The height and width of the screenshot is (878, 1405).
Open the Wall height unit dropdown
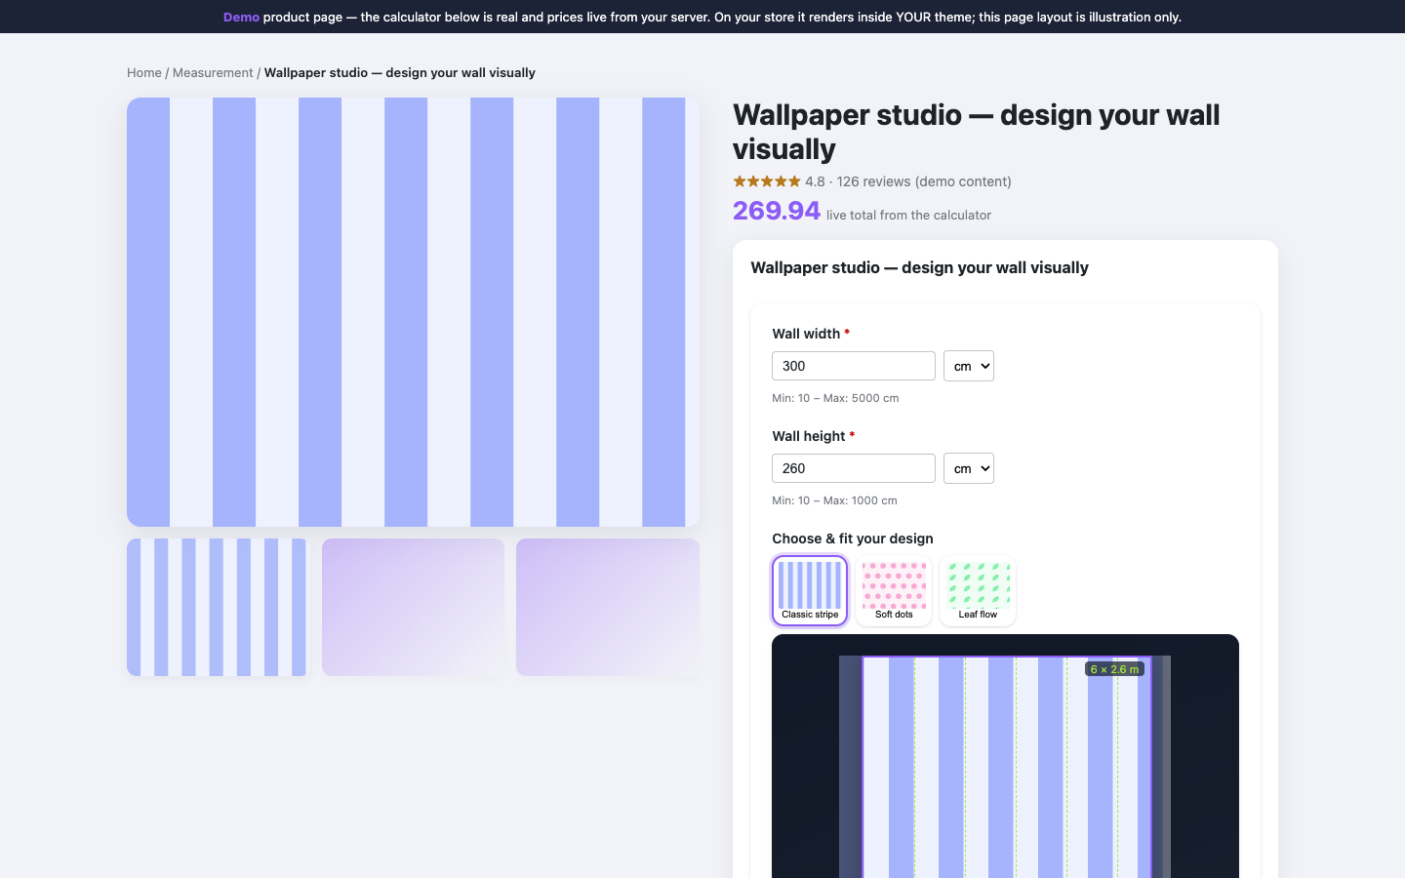click(969, 468)
